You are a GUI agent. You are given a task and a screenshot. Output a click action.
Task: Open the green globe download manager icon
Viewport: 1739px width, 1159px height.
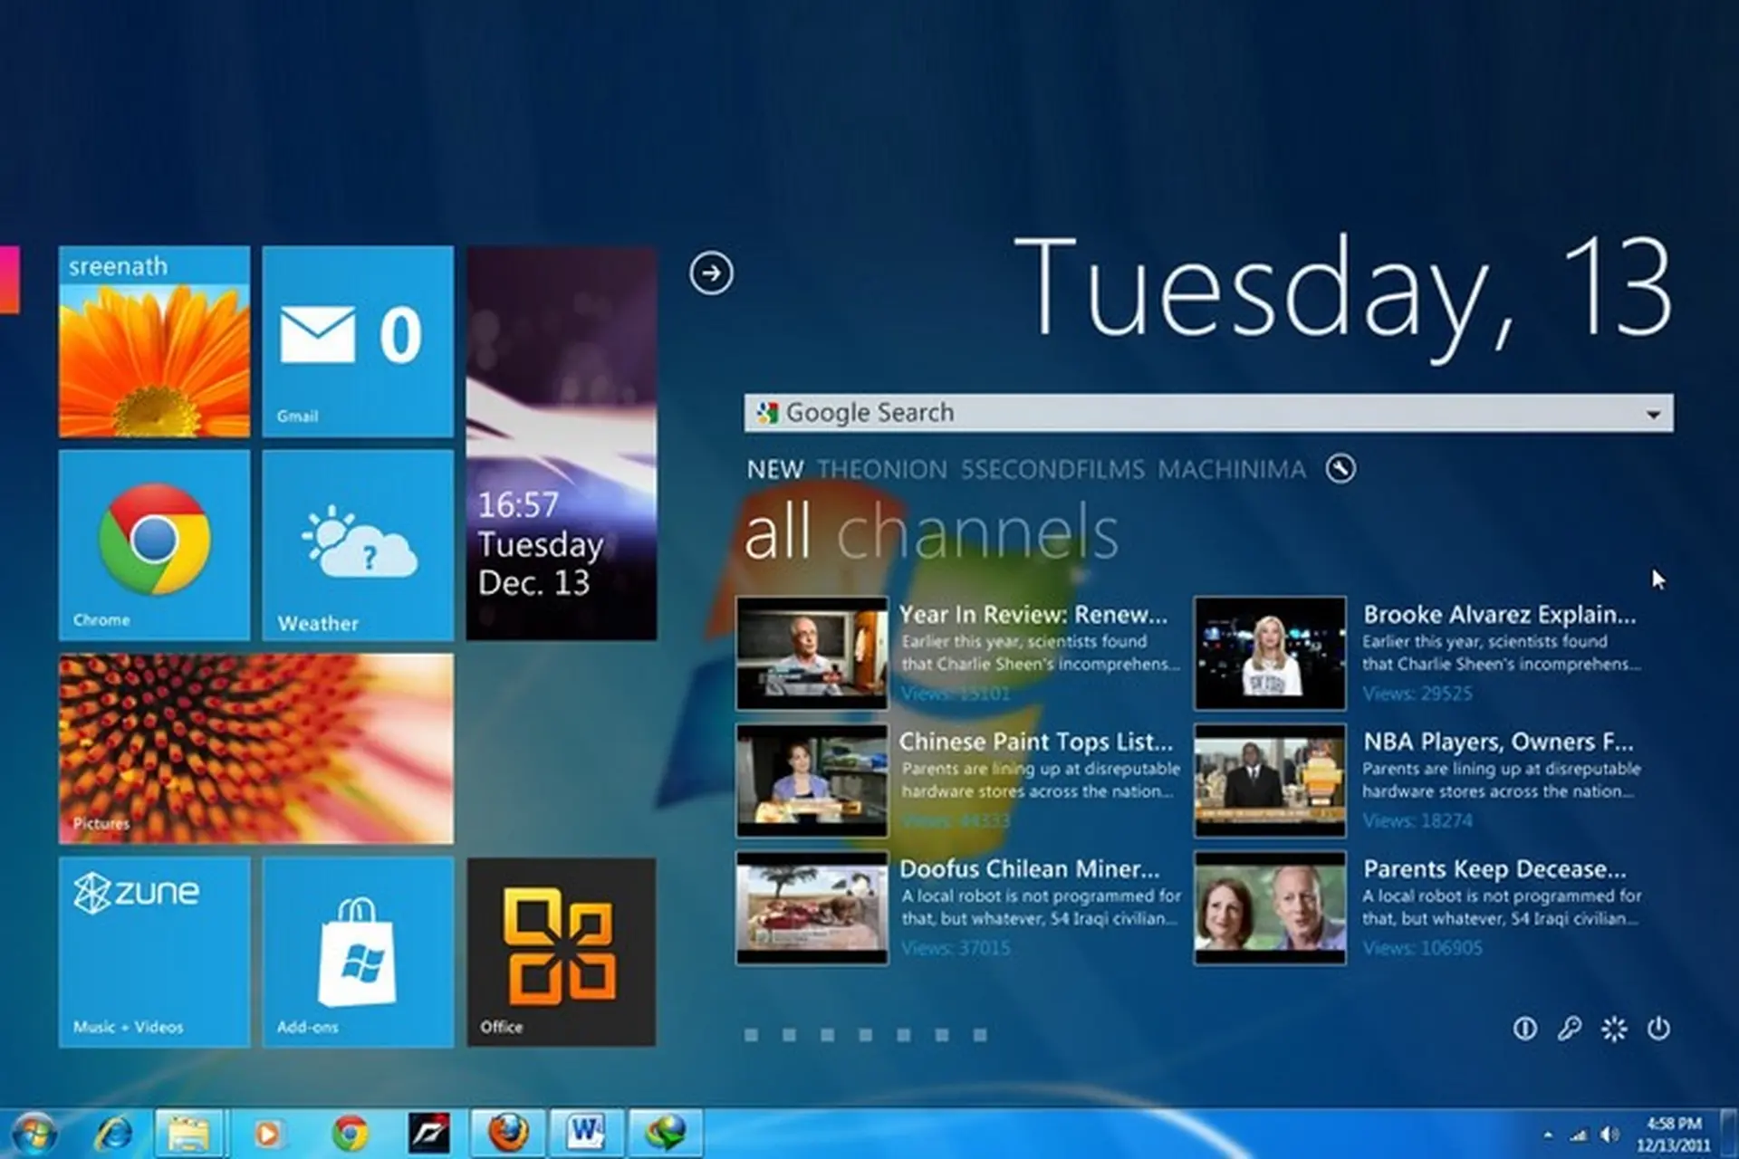coord(666,1133)
